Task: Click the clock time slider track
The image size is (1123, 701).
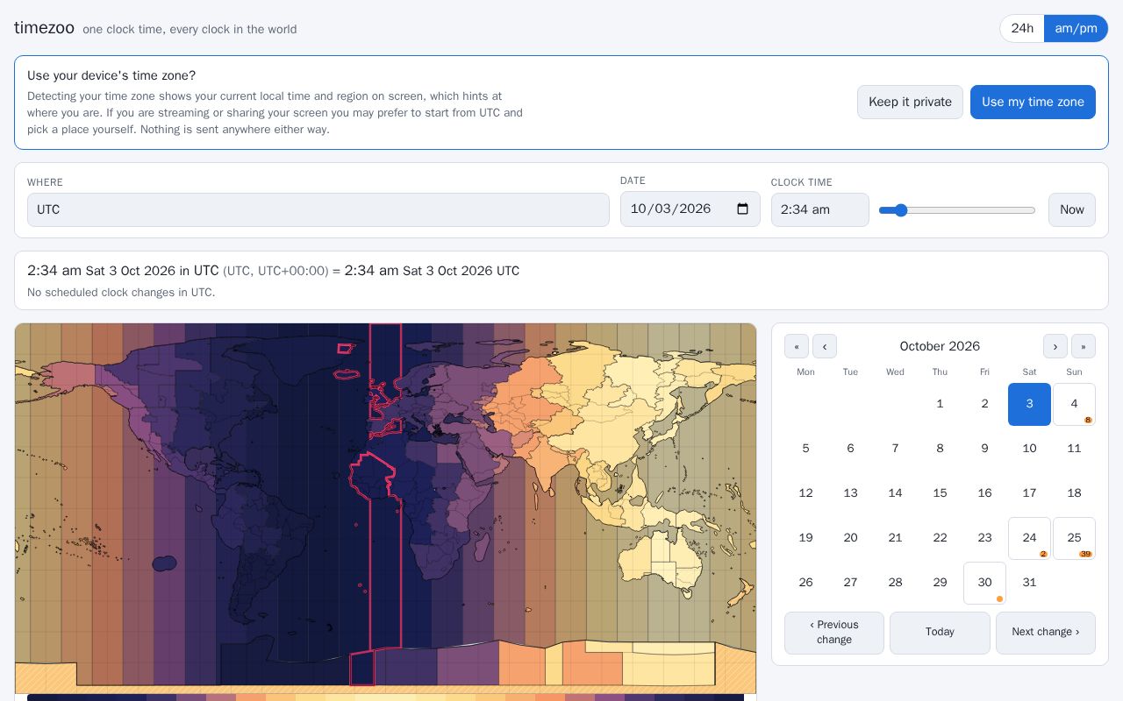Action: click(x=957, y=210)
